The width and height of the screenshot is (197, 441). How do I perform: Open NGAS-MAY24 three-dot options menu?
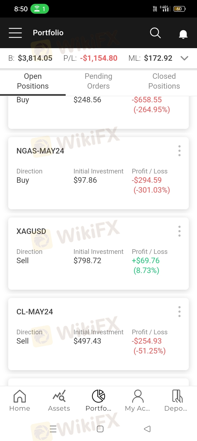[179, 151]
